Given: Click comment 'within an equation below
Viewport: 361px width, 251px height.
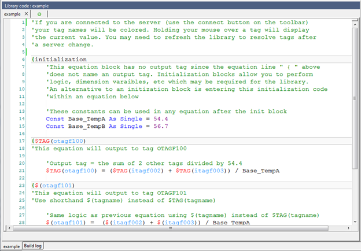Looking at the screenshot, I should 93,97.
